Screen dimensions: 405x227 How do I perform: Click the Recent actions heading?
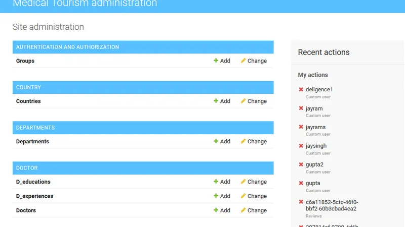tap(323, 52)
